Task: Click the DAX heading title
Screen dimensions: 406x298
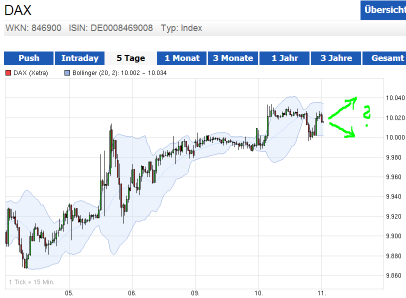Action: tap(18, 10)
